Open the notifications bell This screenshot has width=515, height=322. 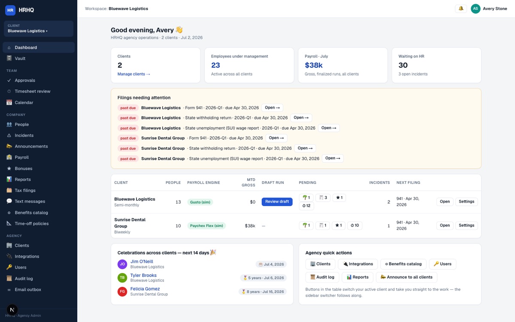pyautogui.click(x=461, y=9)
